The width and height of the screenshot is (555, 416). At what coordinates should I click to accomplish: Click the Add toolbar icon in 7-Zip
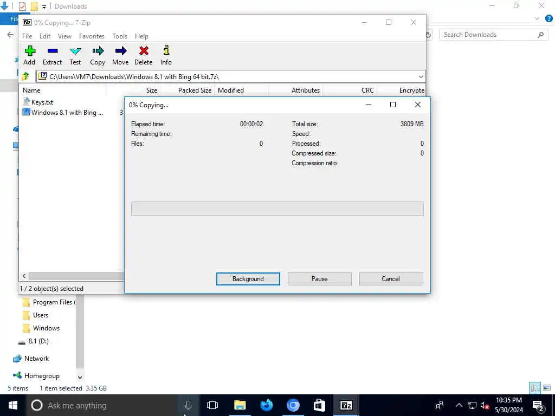29,55
